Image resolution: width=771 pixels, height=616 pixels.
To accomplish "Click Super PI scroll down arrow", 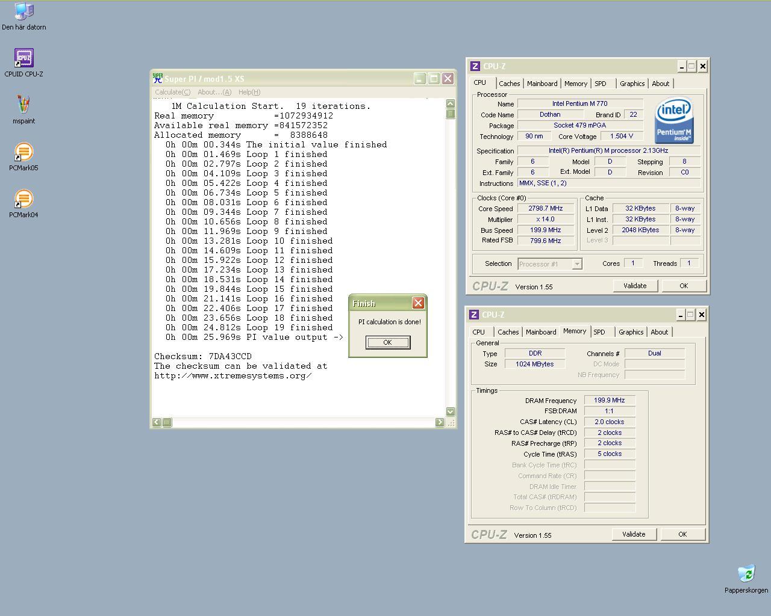I will (450, 411).
